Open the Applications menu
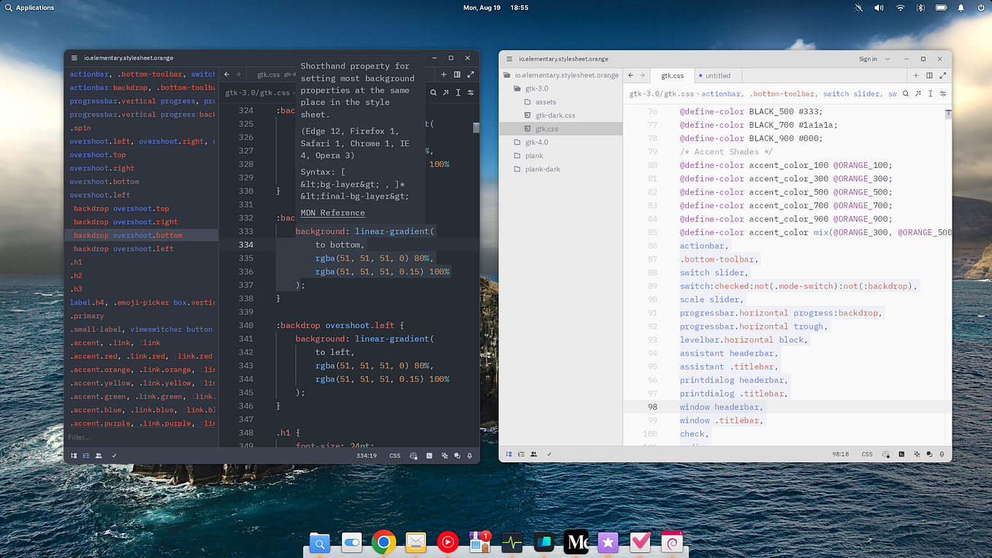The width and height of the screenshot is (992, 558). pos(30,7)
